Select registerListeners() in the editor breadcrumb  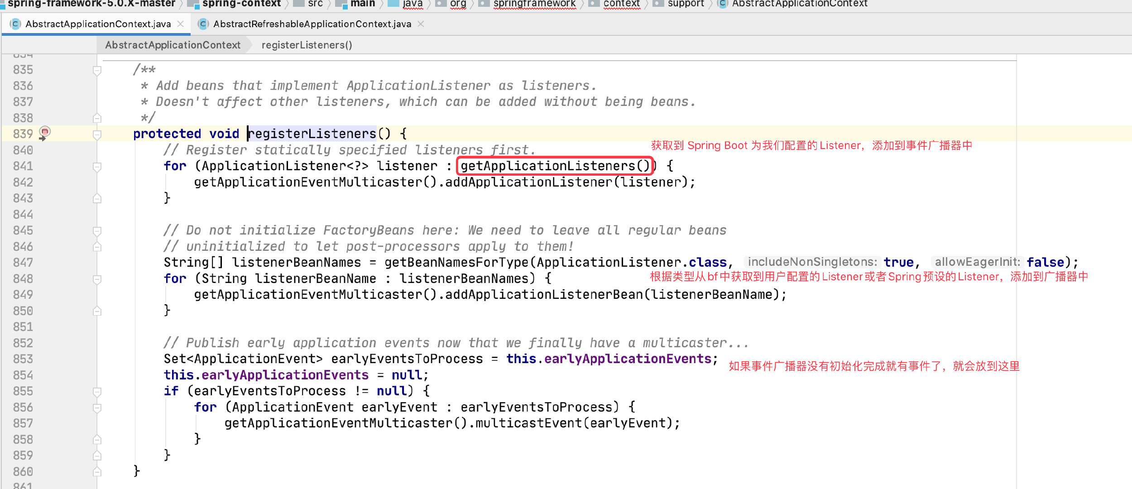[307, 45]
